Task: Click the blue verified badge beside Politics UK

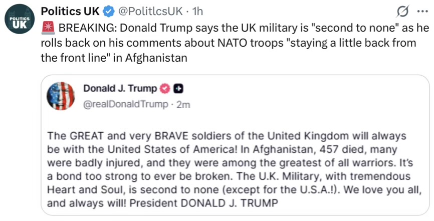Action: [109, 12]
